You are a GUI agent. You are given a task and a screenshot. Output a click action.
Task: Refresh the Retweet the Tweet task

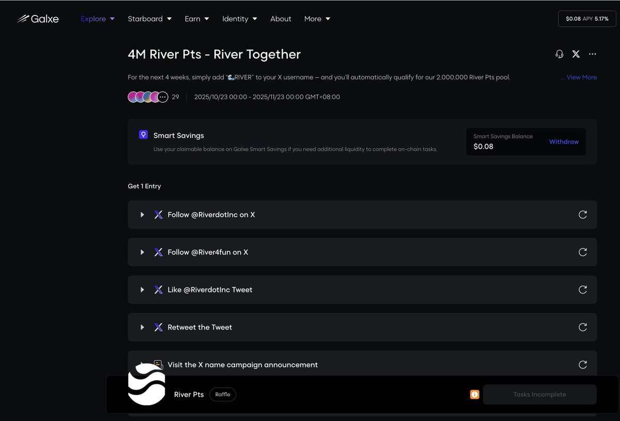(583, 327)
